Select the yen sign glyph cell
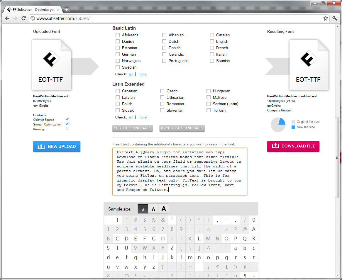 245,267
